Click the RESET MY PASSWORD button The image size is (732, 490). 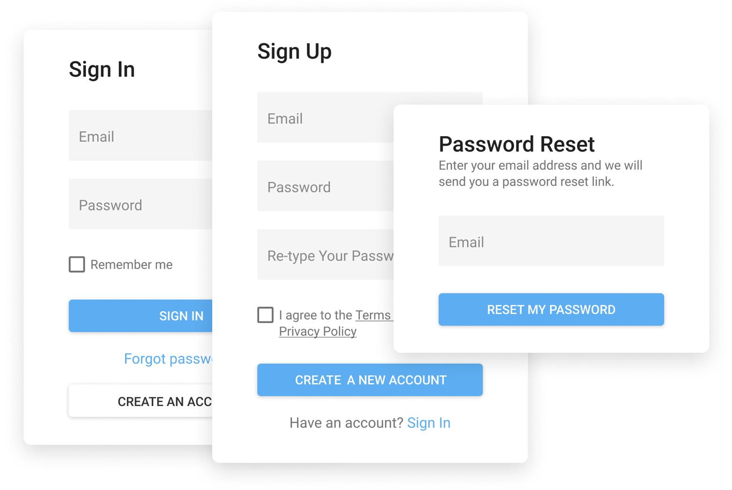coord(551,309)
